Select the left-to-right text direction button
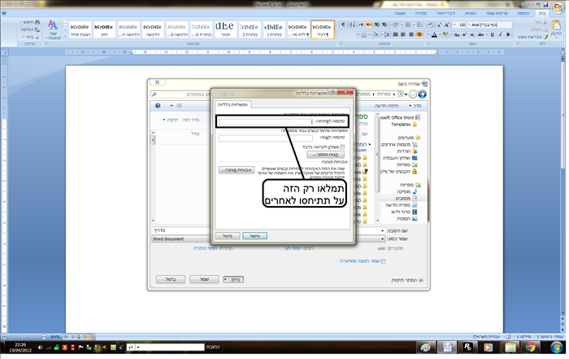Viewport: 569px width, 359px height. 361,24
